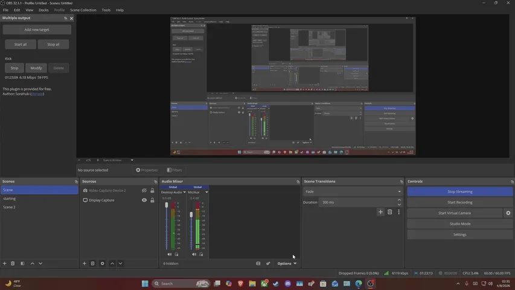This screenshot has width=515, height=290.
Task: Toggle lock on Display Capture source
Action: (x=152, y=200)
